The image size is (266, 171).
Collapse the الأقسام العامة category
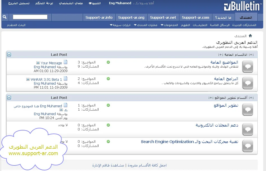coord(9,54)
